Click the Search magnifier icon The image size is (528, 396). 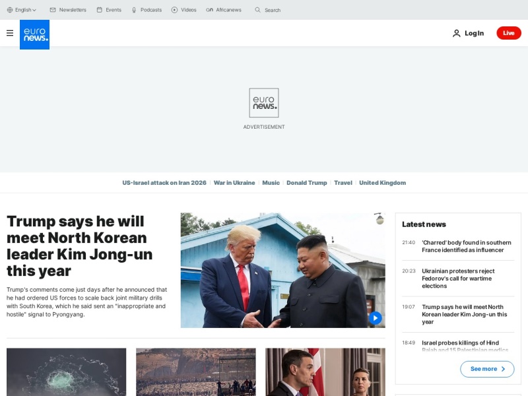257,10
